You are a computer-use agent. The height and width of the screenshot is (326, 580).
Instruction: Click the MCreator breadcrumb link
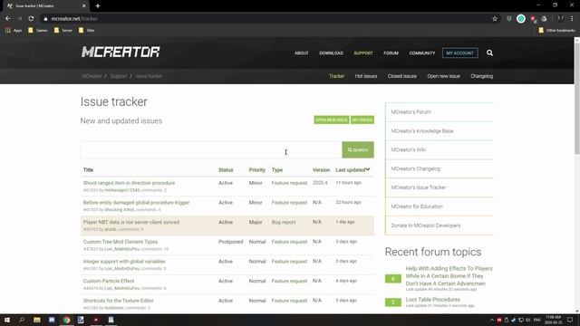point(92,76)
